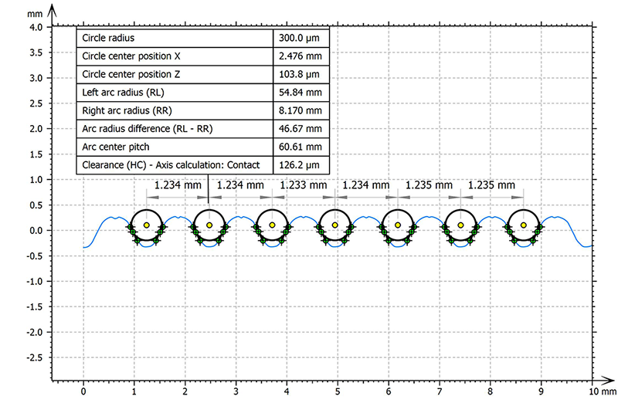This screenshot has width=618, height=406.
Task: Select the 300.0 µm radius value
Action: 299,38
